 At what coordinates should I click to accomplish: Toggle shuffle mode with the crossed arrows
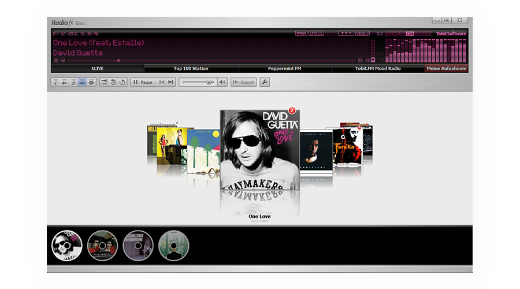pos(380,60)
